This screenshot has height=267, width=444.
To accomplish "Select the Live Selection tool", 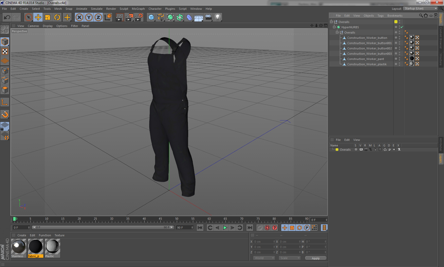I will pyautogui.click(x=28, y=17).
